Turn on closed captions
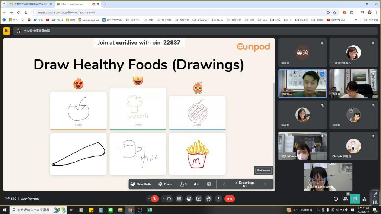 click(x=179, y=199)
